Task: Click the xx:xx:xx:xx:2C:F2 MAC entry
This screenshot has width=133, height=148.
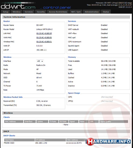Action: click(x=74, y=143)
